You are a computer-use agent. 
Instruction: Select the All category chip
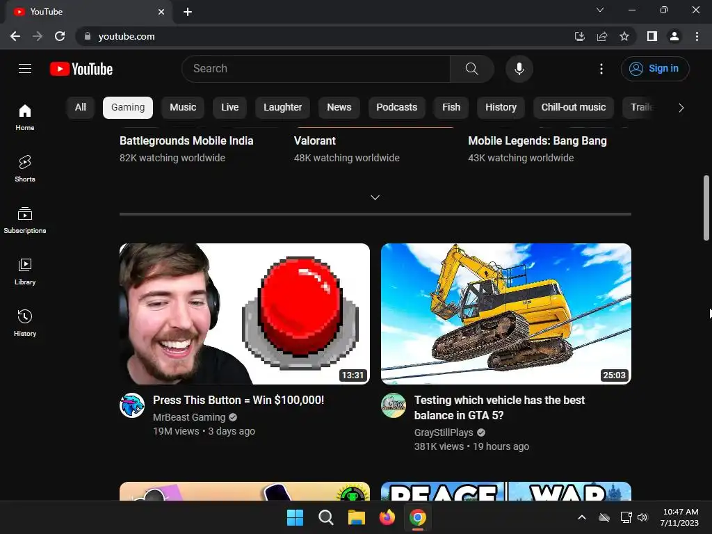(81, 108)
